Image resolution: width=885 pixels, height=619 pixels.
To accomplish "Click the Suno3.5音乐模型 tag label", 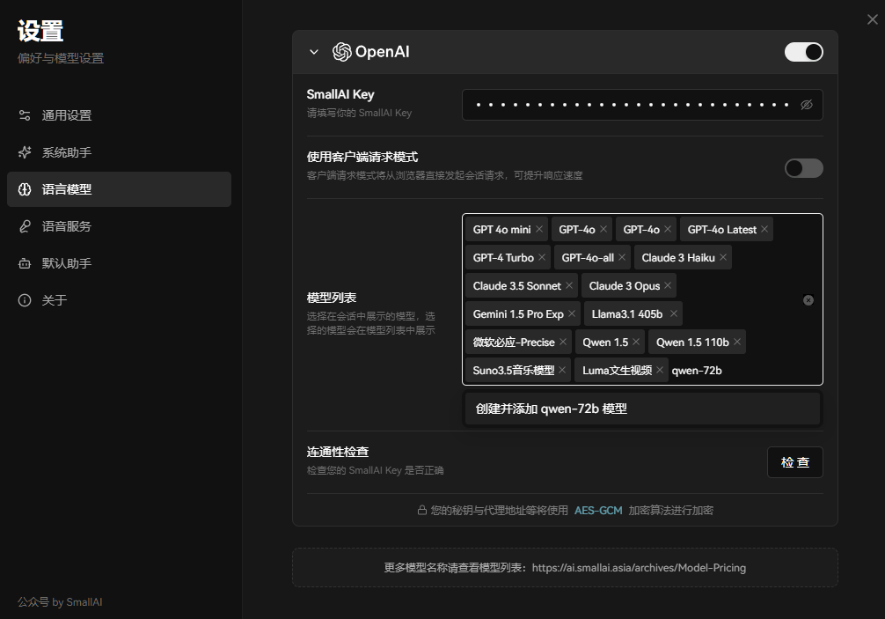I will coord(514,371).
